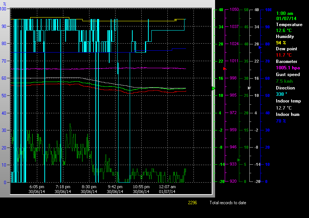Select the Humidity legend label
The width and height of the screenshot is (309, 218).
(x=285, y=37)
